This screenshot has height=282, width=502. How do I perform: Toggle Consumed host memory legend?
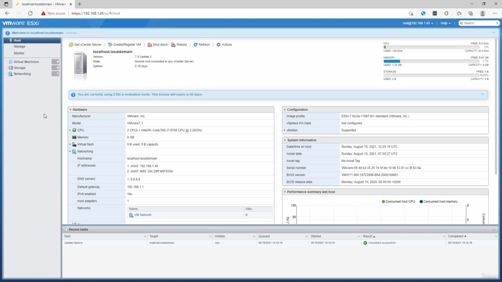(439, 202)
